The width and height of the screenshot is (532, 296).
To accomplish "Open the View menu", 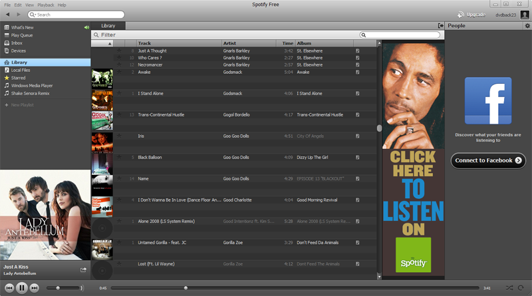I will pos(29,5).
